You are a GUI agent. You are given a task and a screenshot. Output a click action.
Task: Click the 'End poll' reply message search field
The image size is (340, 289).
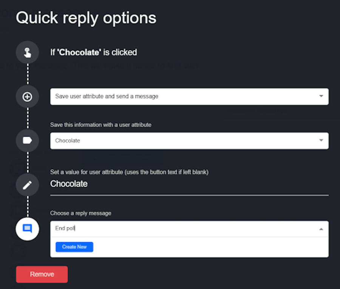coord(184,229)
